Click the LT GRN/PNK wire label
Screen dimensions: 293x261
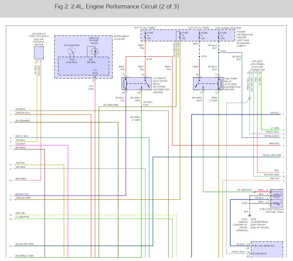[x=22, y=217]
